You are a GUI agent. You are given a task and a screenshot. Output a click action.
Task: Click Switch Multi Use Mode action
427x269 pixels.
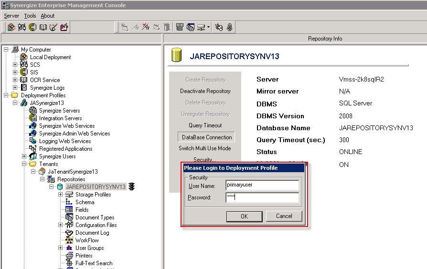(205, 148)
